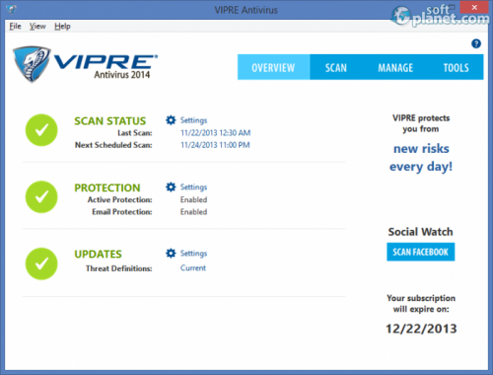Click the Updates settings gear icon

click(171, 254)
